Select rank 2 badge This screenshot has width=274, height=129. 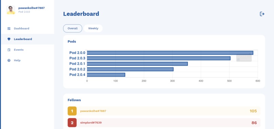point(72,123)
